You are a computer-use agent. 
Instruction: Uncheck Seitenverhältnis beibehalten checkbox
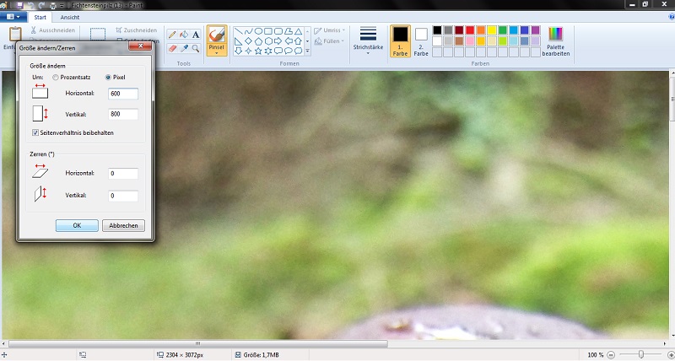(35, 132)
